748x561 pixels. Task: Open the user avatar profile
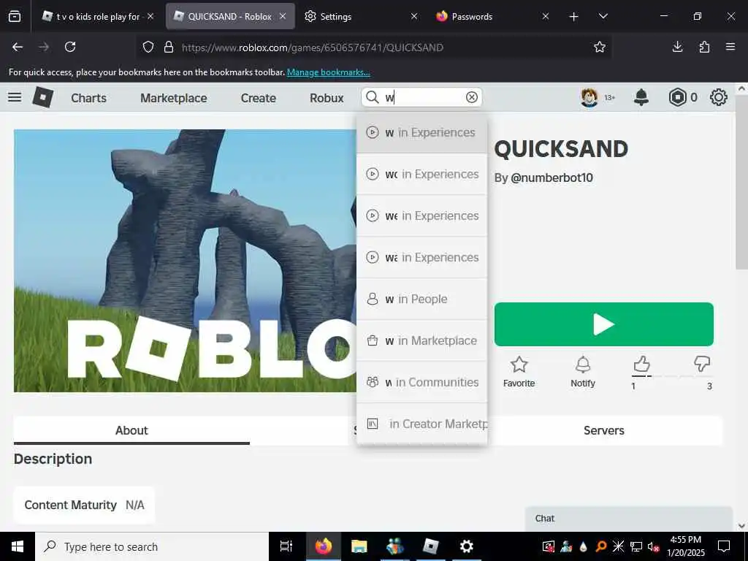click(589, 97)
